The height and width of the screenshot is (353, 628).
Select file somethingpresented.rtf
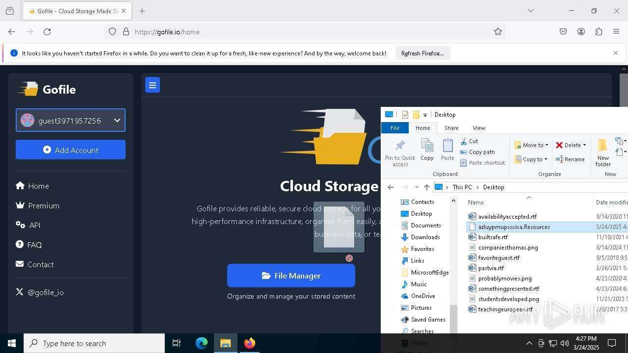pyautogui.click(x=508, y=289)
